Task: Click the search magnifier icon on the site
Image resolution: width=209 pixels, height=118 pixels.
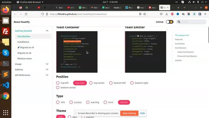Action: [x=179, y=22]
